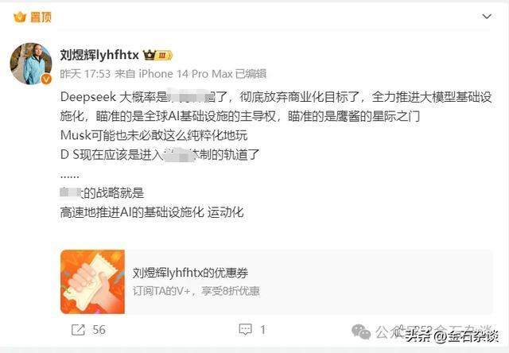This screenshot has height=353, width=509.
Task: Click the Deepseek post body text
Action: 276,154
